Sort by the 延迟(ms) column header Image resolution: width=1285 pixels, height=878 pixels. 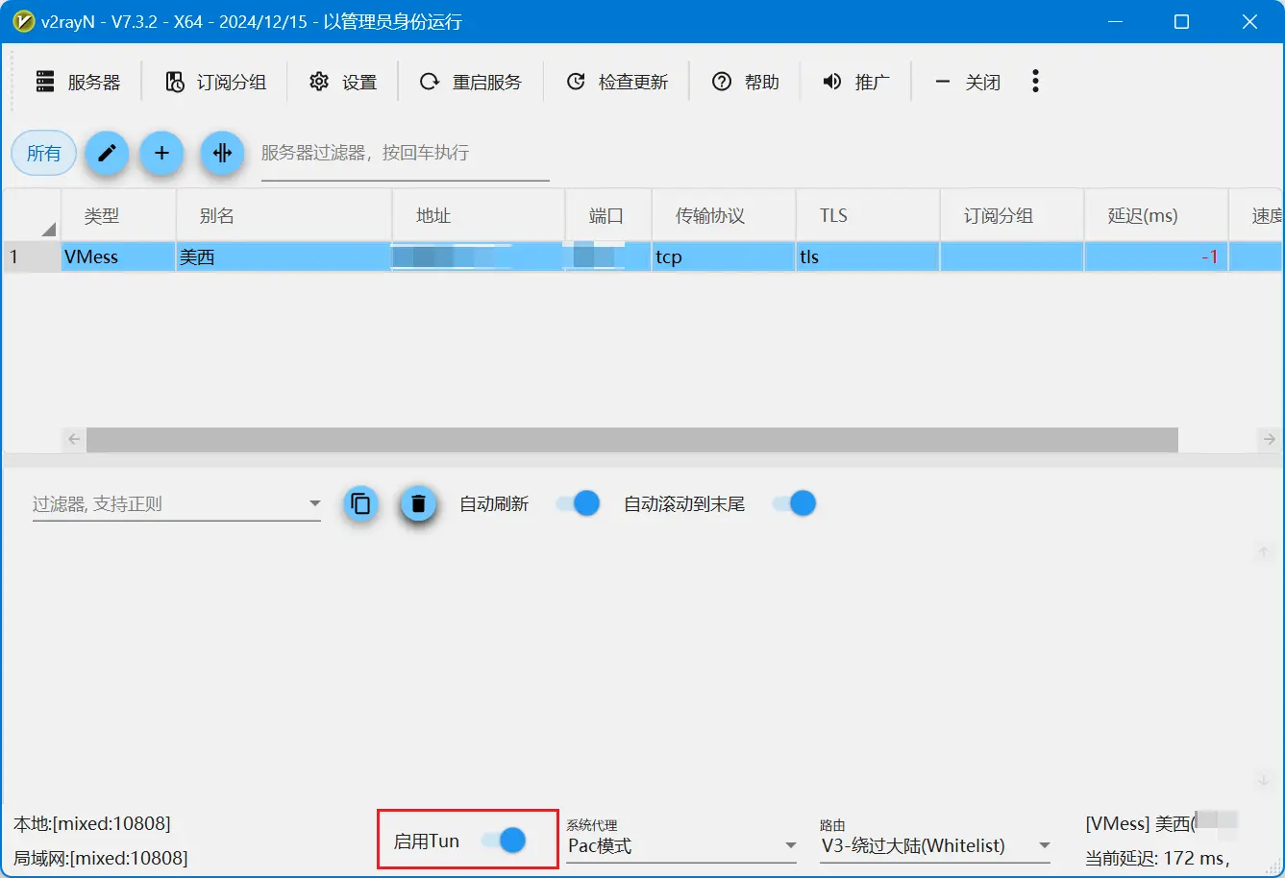pyautogui.click(x=1156, y=216)
